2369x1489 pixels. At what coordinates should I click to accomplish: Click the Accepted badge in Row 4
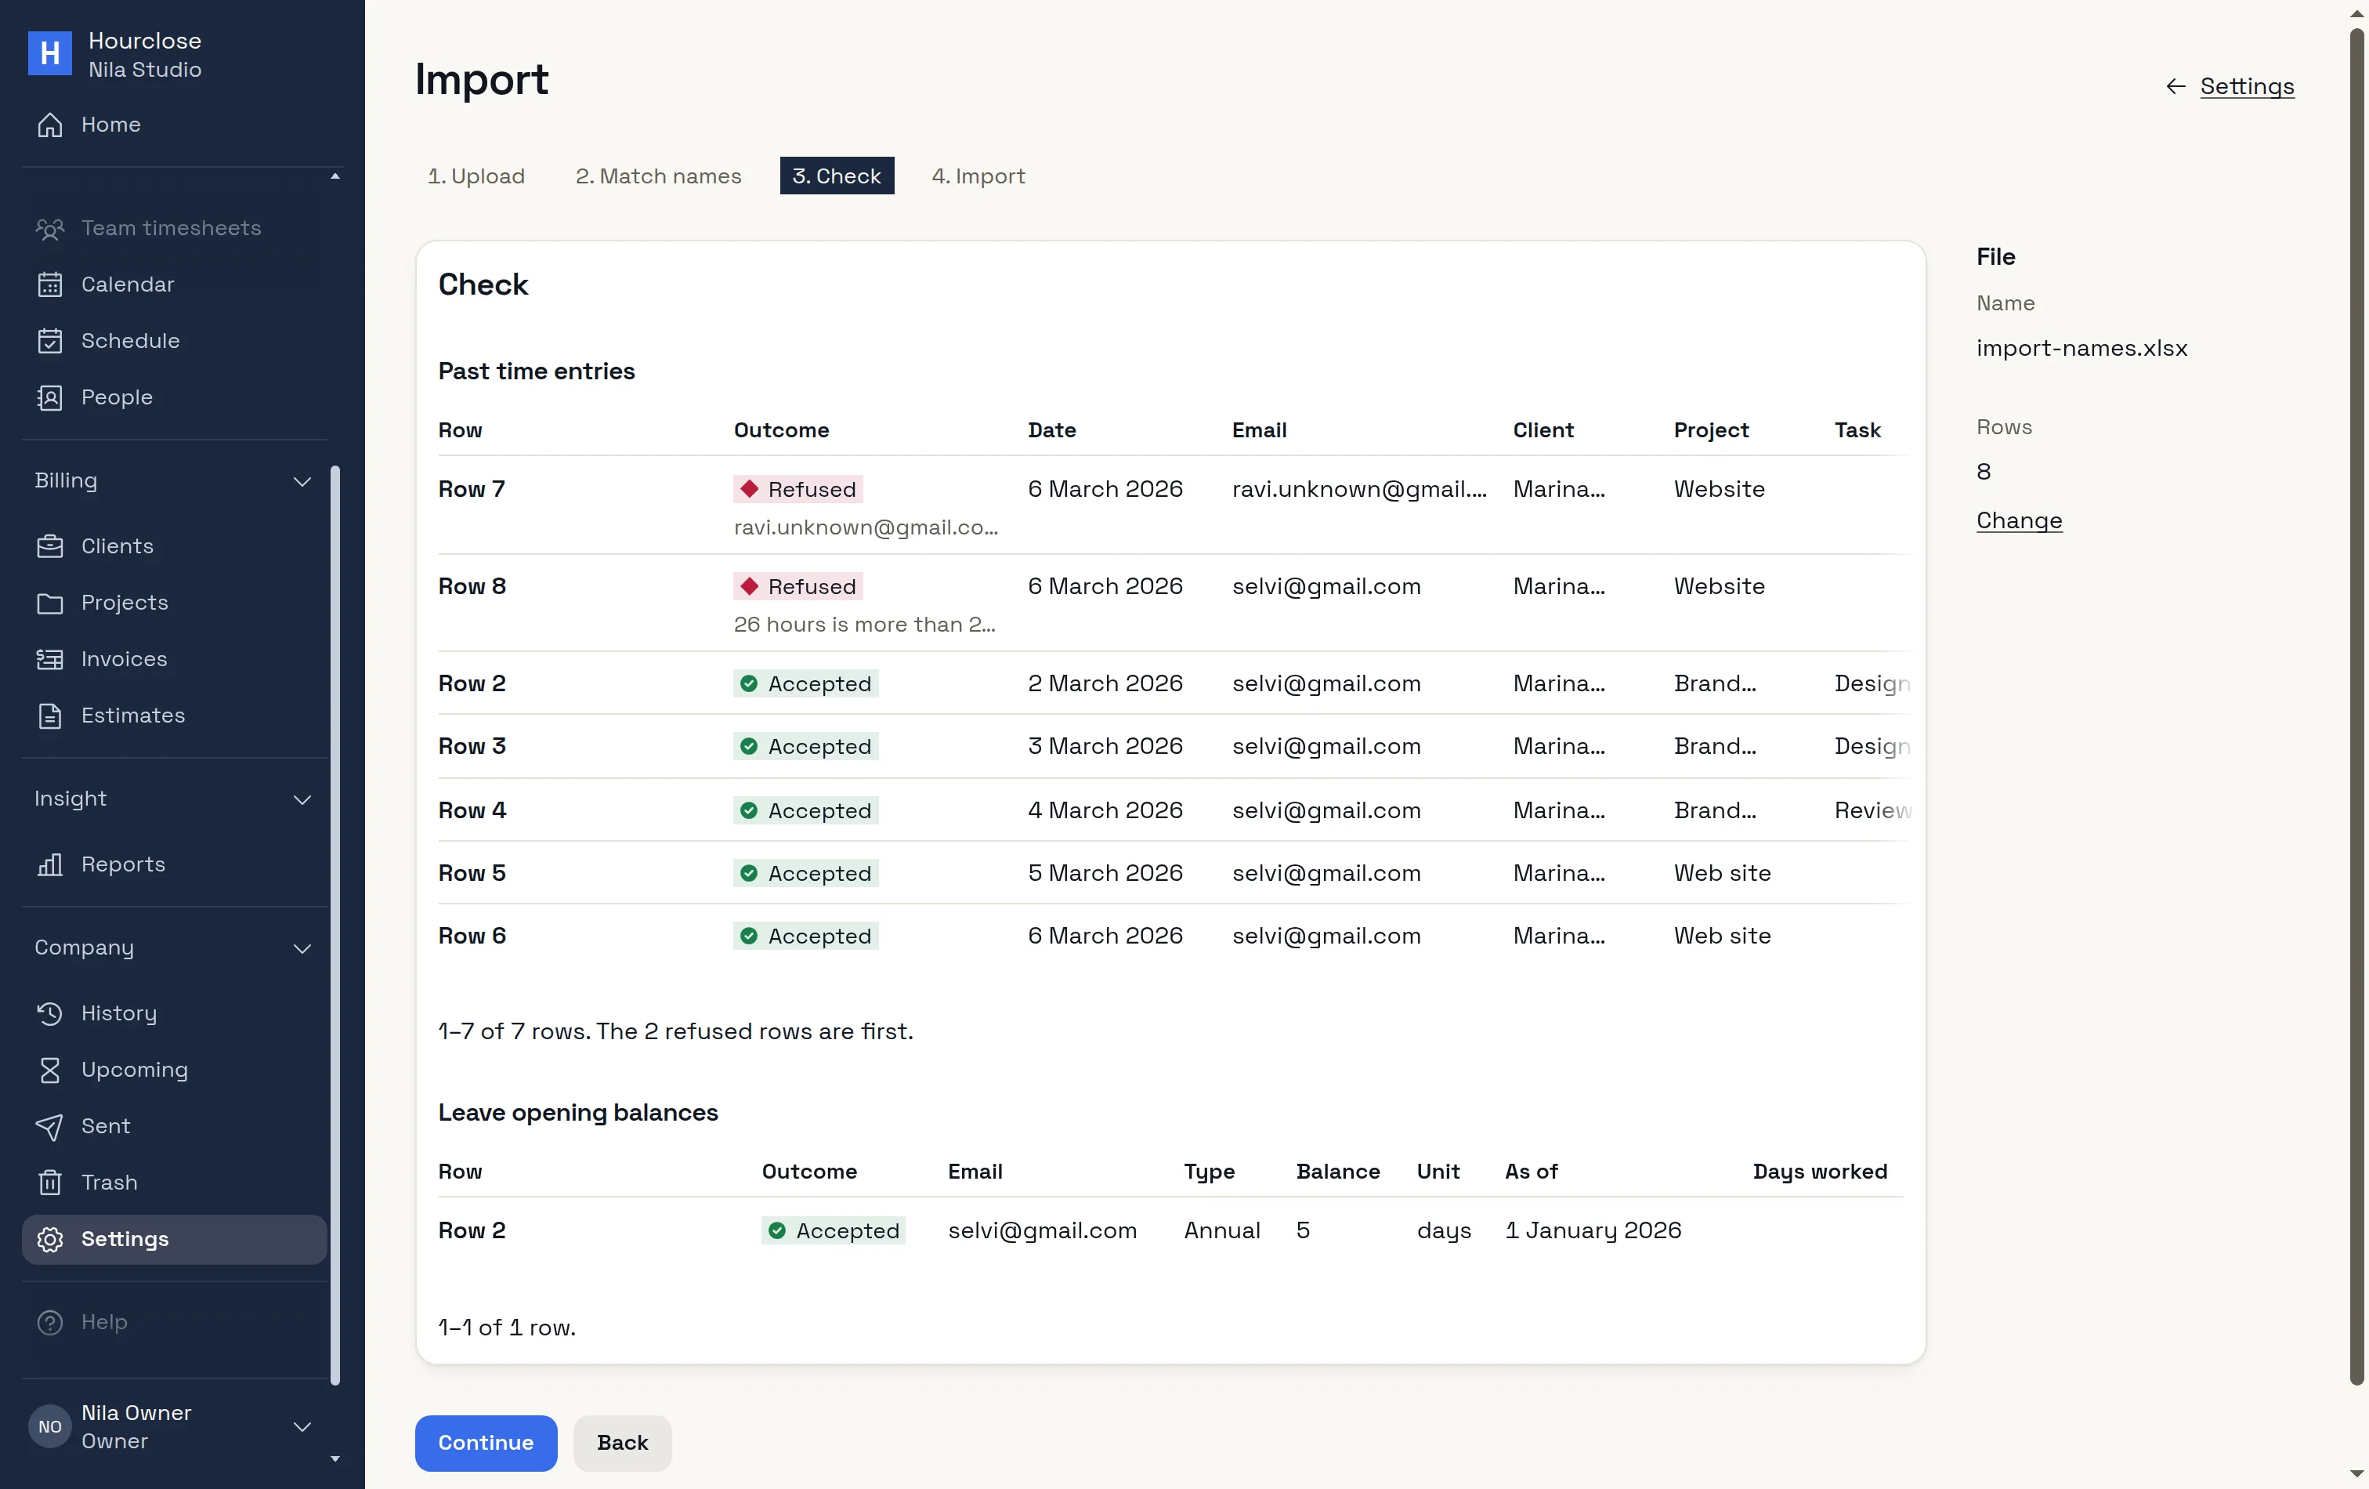tap(806, 810)
